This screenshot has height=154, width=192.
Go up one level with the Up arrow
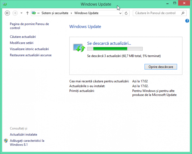(27, 13)
